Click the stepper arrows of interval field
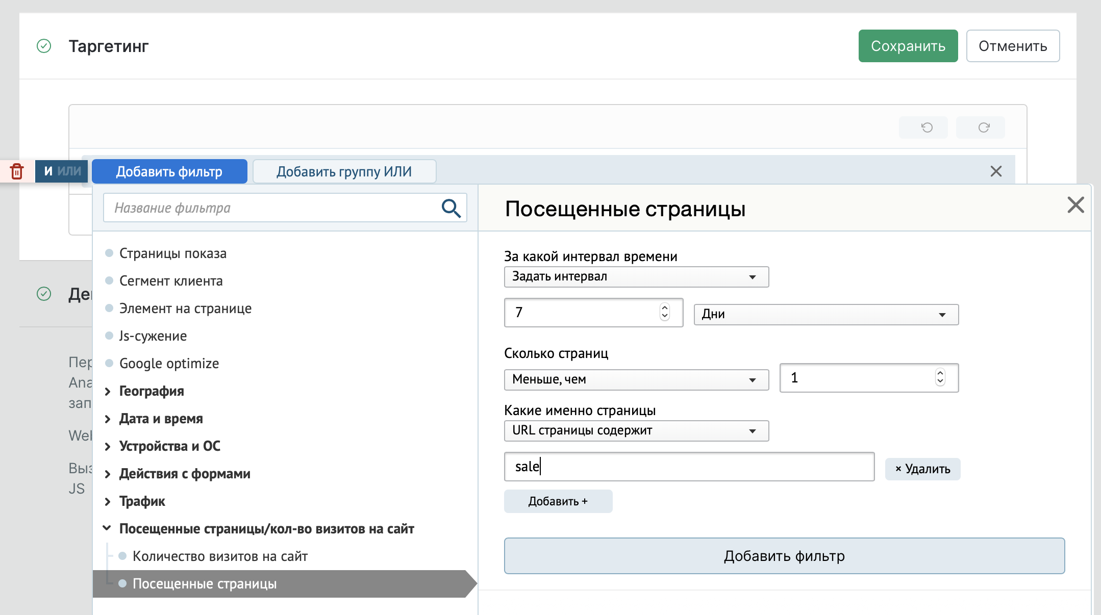 pos(664,312)
